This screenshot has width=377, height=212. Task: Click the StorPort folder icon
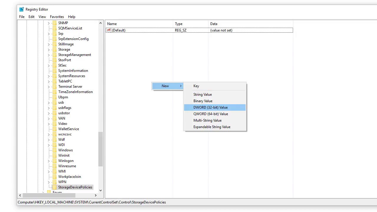(54, 60)
